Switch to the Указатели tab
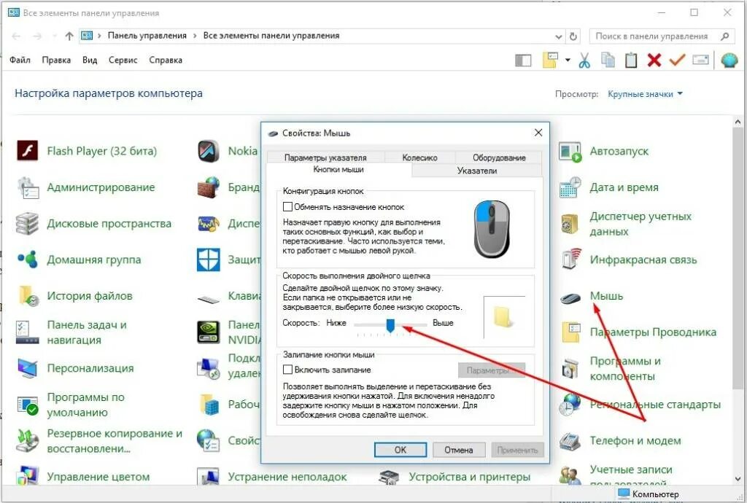Image resolution: width=747 pixels, height=503 pixels. point(477,171)
